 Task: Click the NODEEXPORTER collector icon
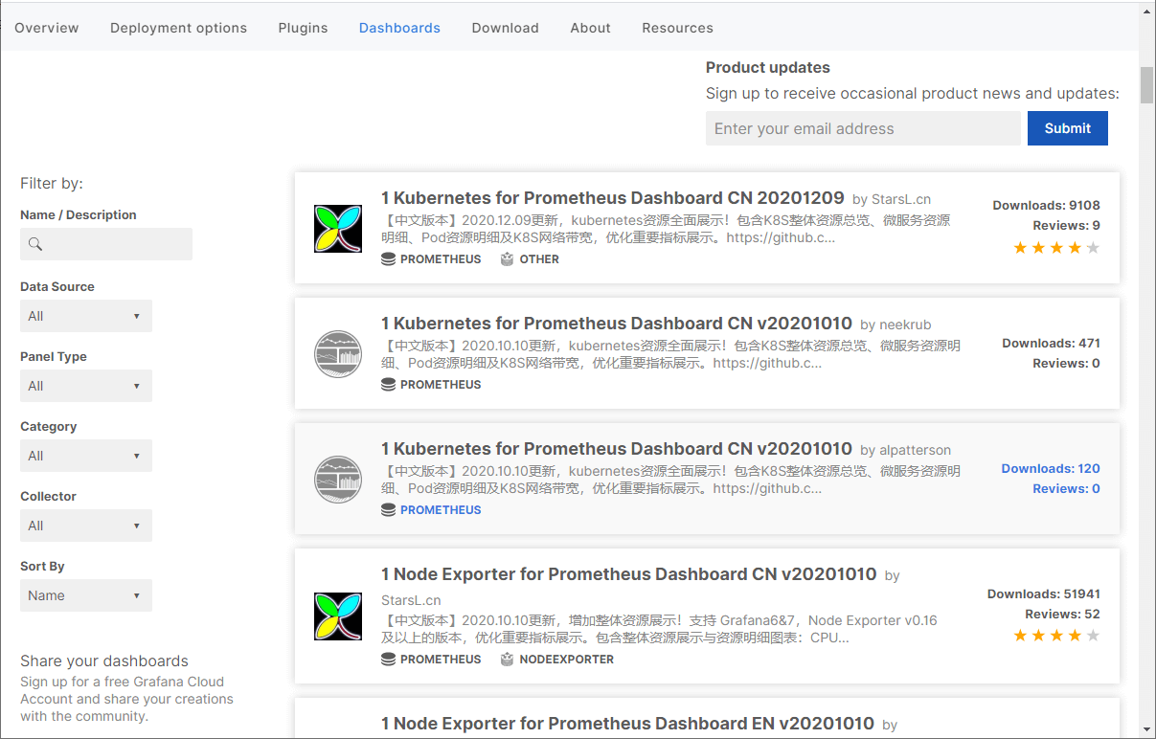click(508, 660)
